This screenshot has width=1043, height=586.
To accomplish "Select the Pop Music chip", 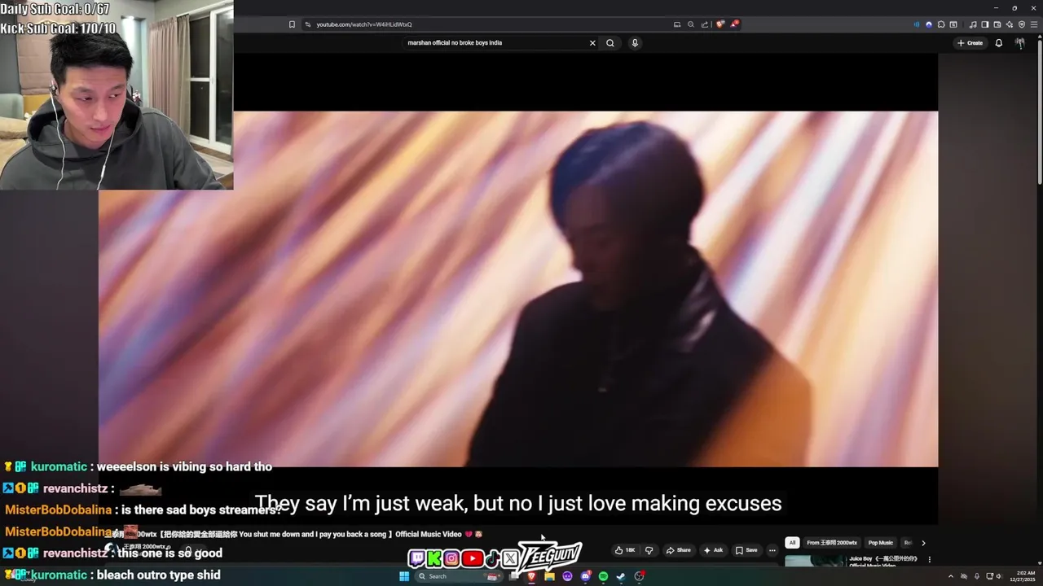I will [880, 542].
